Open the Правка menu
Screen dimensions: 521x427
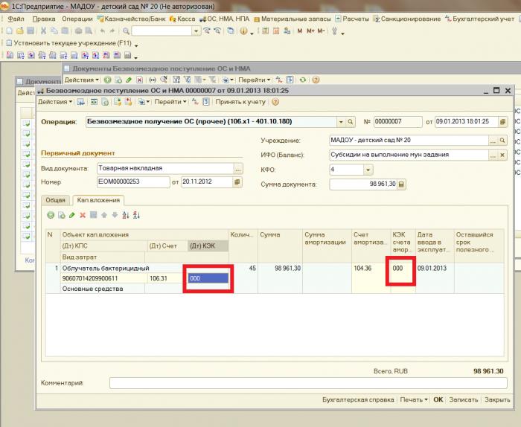click(x=43, y=19)
